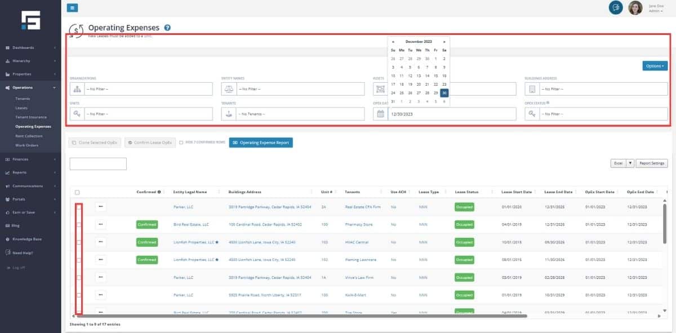Click the hamburger menu toggle button
The image size is (676, 333).
(x=72, y=7)
